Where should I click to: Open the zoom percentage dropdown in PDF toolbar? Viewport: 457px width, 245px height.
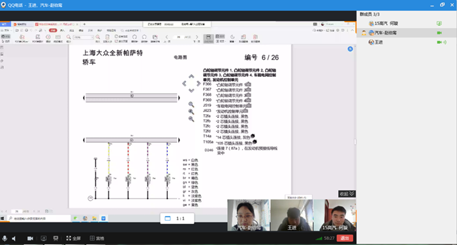(93, 37)
